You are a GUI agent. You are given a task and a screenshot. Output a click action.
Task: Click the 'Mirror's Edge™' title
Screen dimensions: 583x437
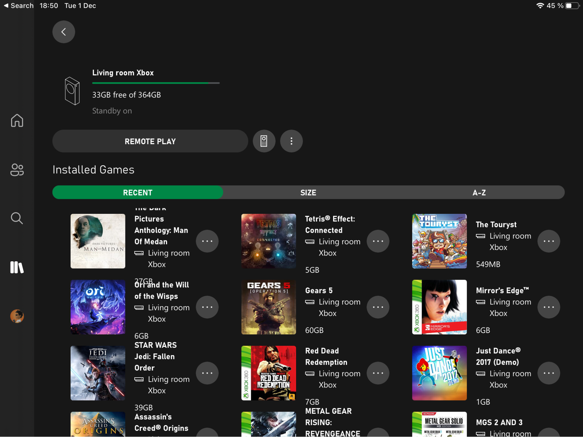point(502,290)
